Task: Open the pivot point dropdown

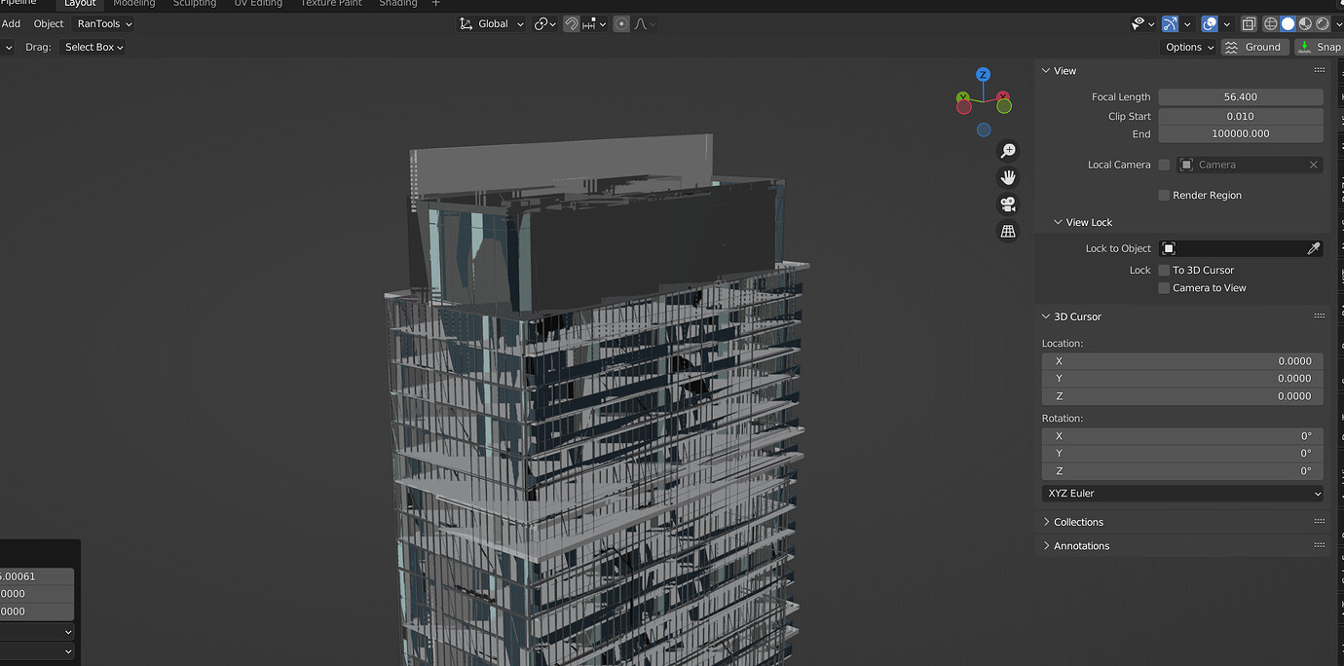Action: click(x=545, y=24)
